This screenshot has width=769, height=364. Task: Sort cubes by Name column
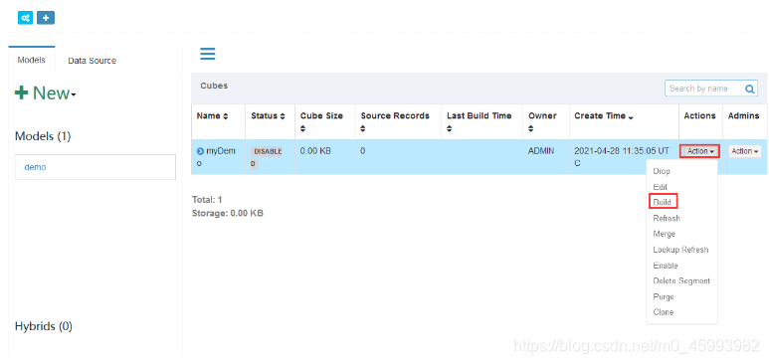[x=212, y=116]
